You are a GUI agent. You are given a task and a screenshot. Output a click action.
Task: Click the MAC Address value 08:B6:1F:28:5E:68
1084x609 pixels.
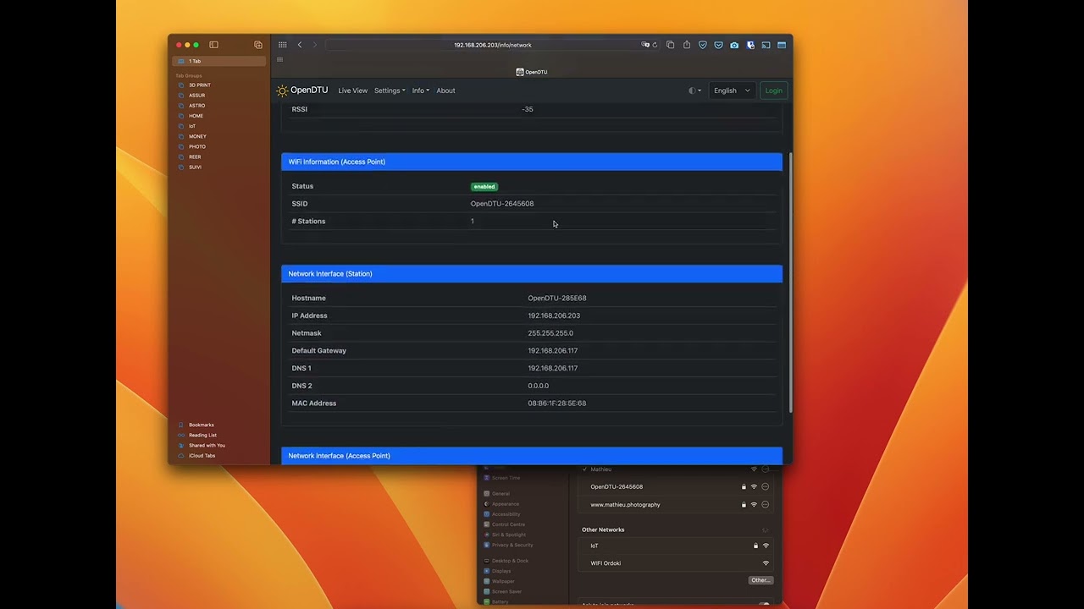557,403
